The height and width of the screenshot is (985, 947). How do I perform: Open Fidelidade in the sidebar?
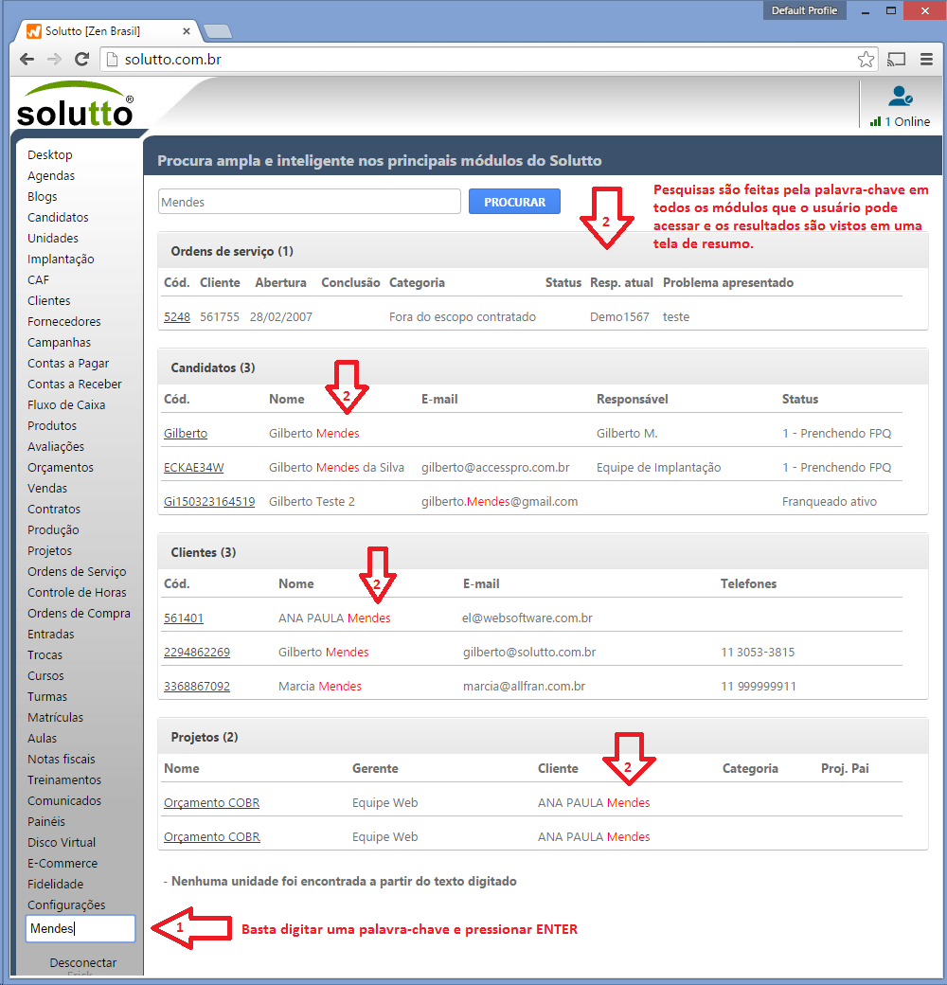coord(55,884)
